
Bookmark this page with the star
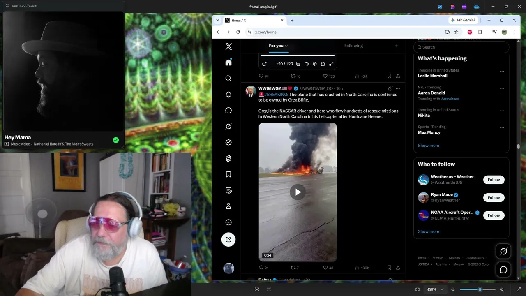point(456,32)
